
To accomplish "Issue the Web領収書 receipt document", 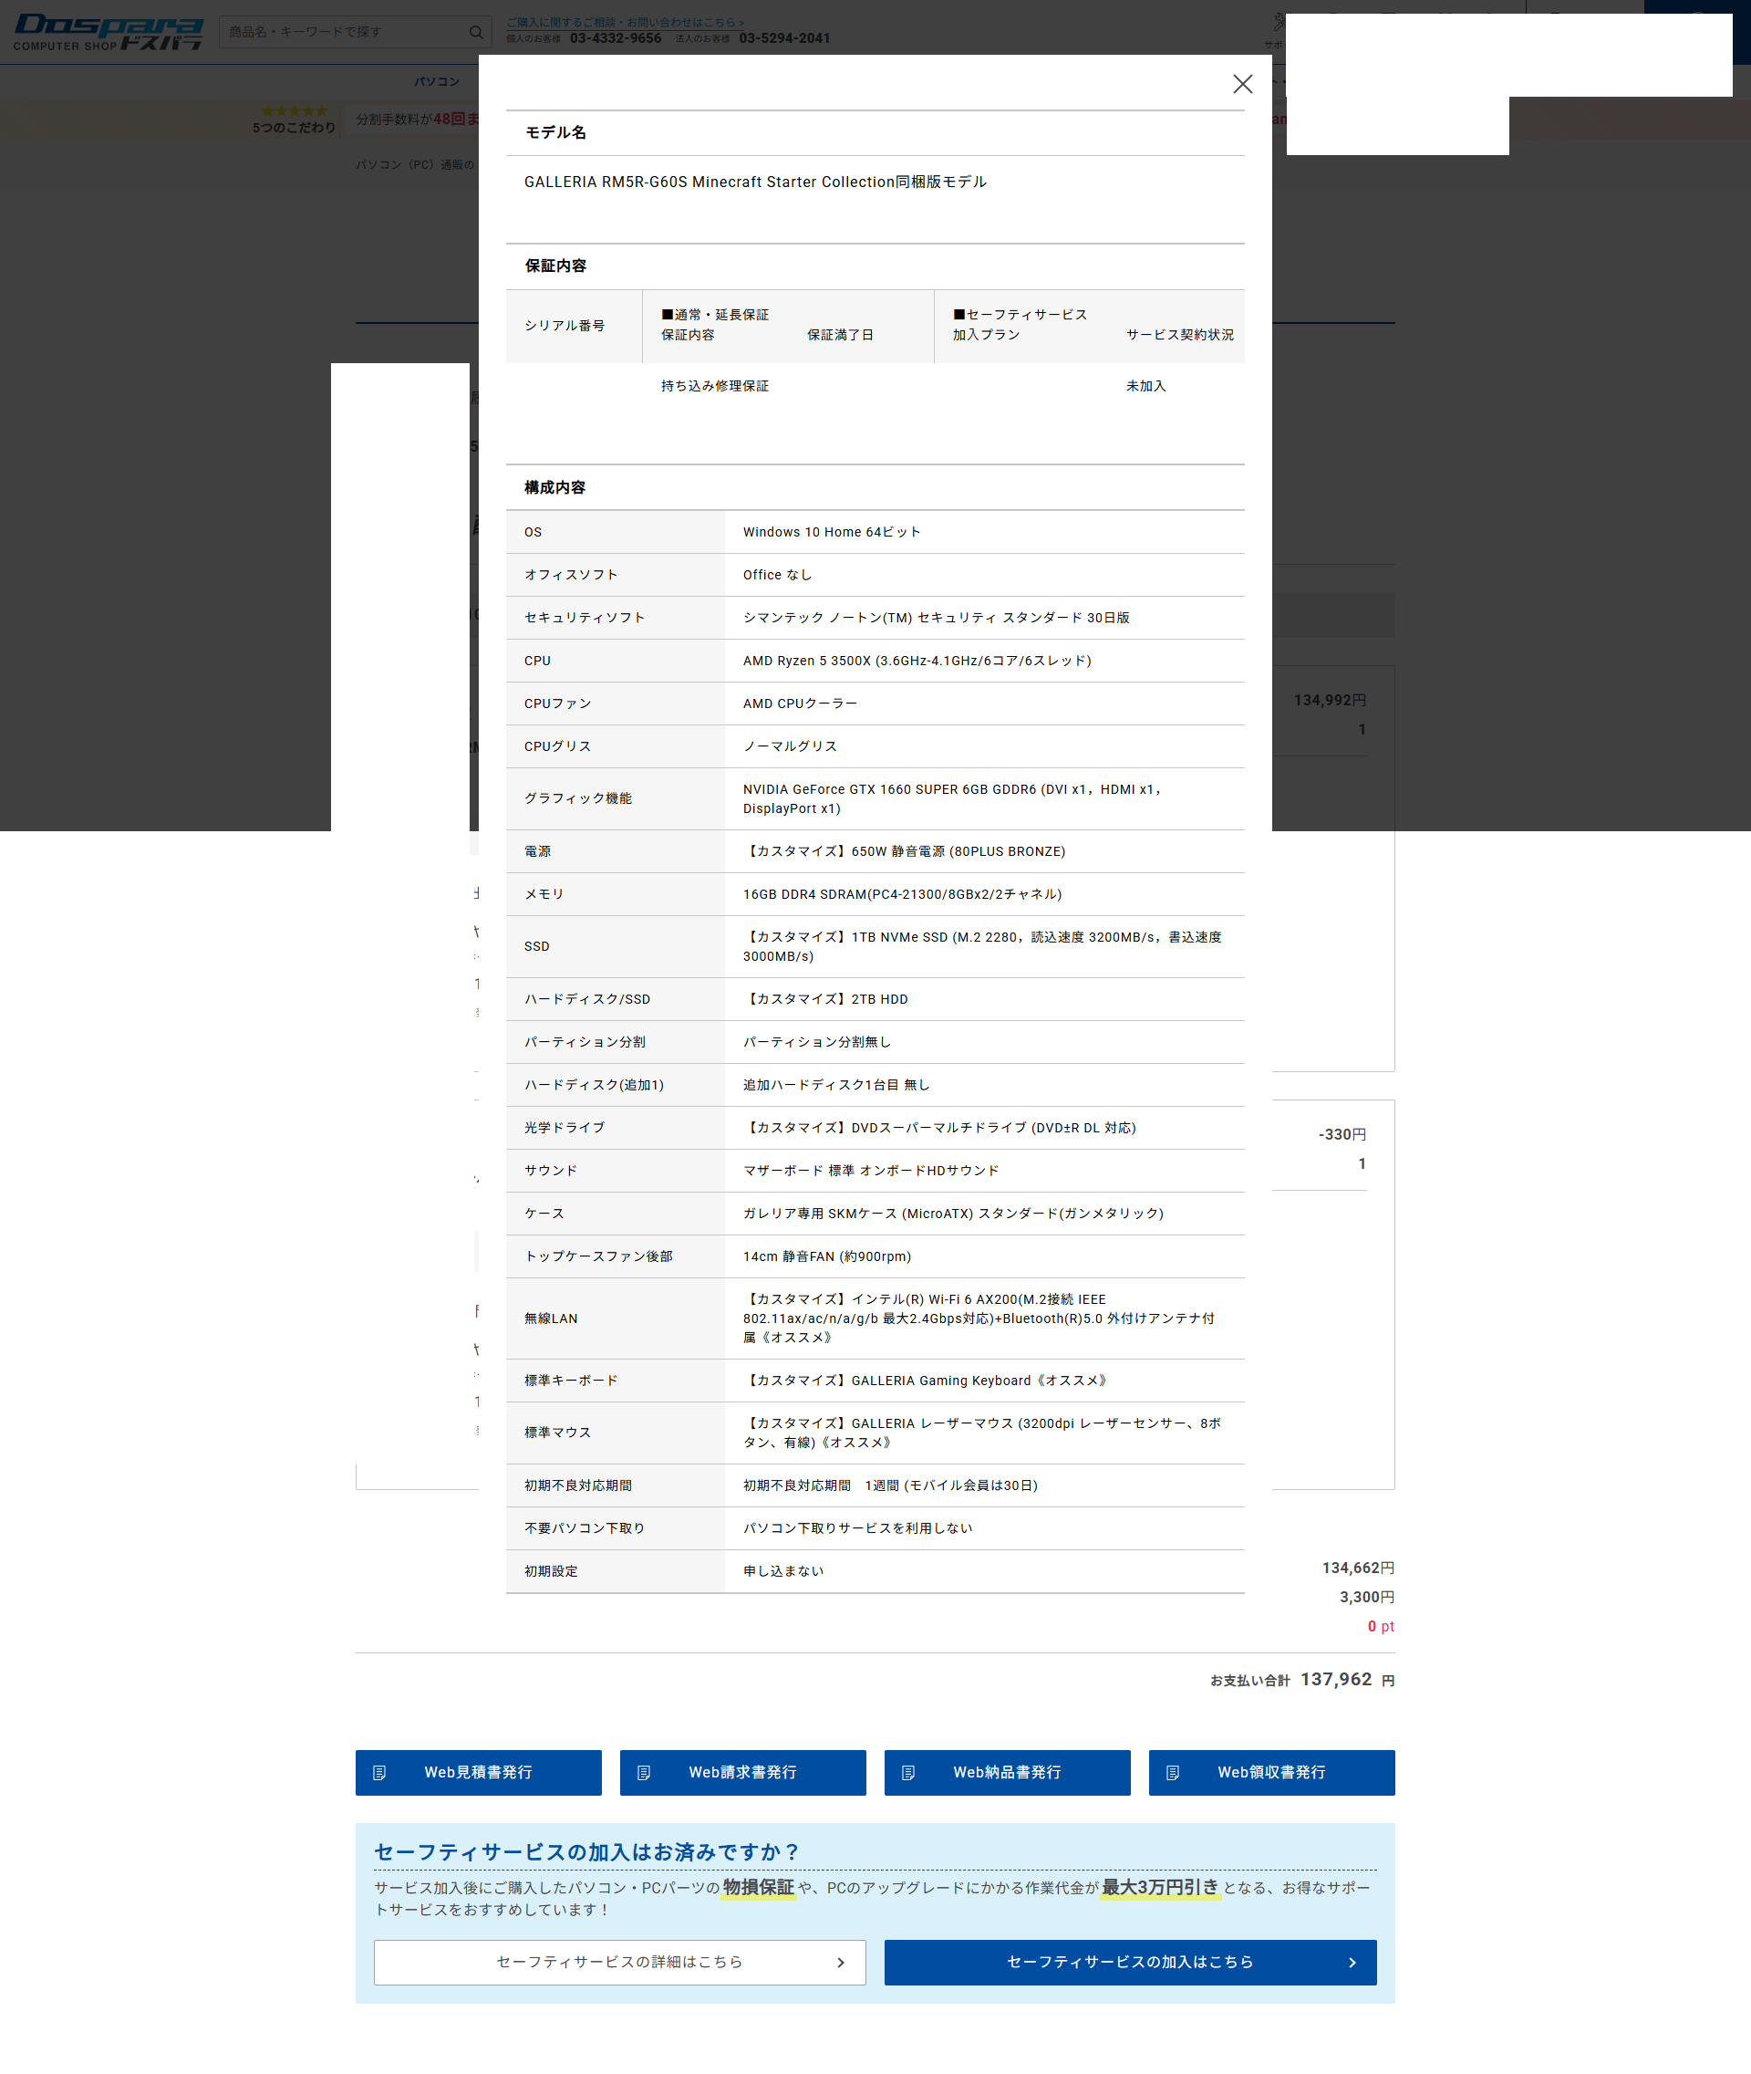I will [1271, 1773].
